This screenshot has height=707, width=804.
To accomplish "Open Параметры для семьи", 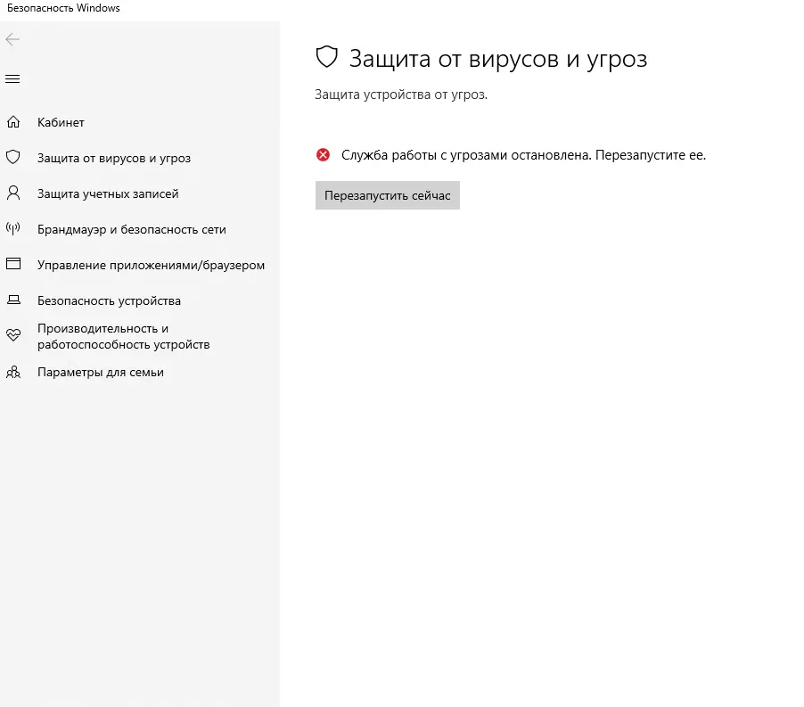I will click(x=101, y=372).
